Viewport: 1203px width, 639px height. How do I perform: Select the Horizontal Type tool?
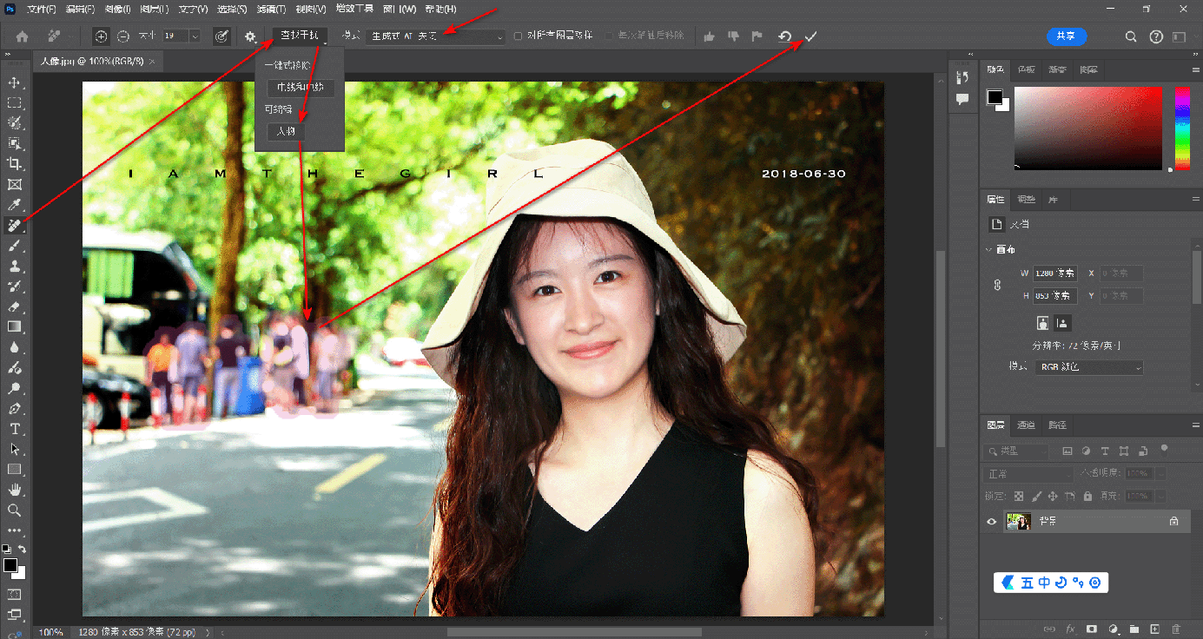(x=15, y=429)
